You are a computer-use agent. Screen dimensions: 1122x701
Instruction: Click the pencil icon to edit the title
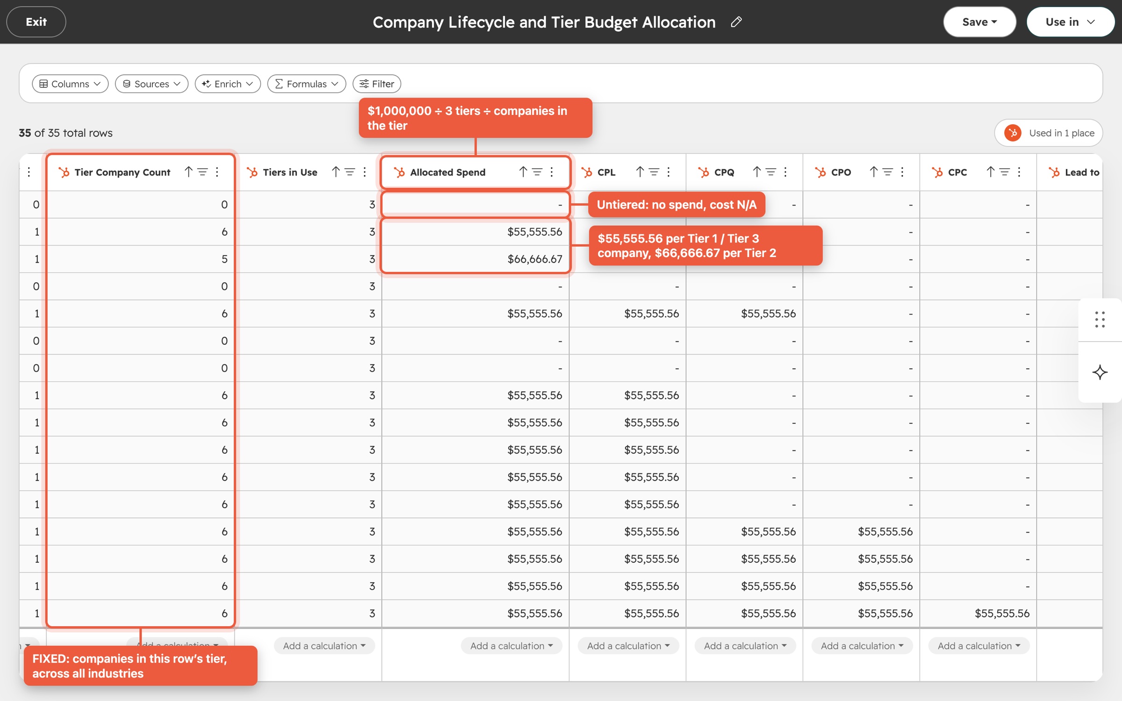pos(736,22)
